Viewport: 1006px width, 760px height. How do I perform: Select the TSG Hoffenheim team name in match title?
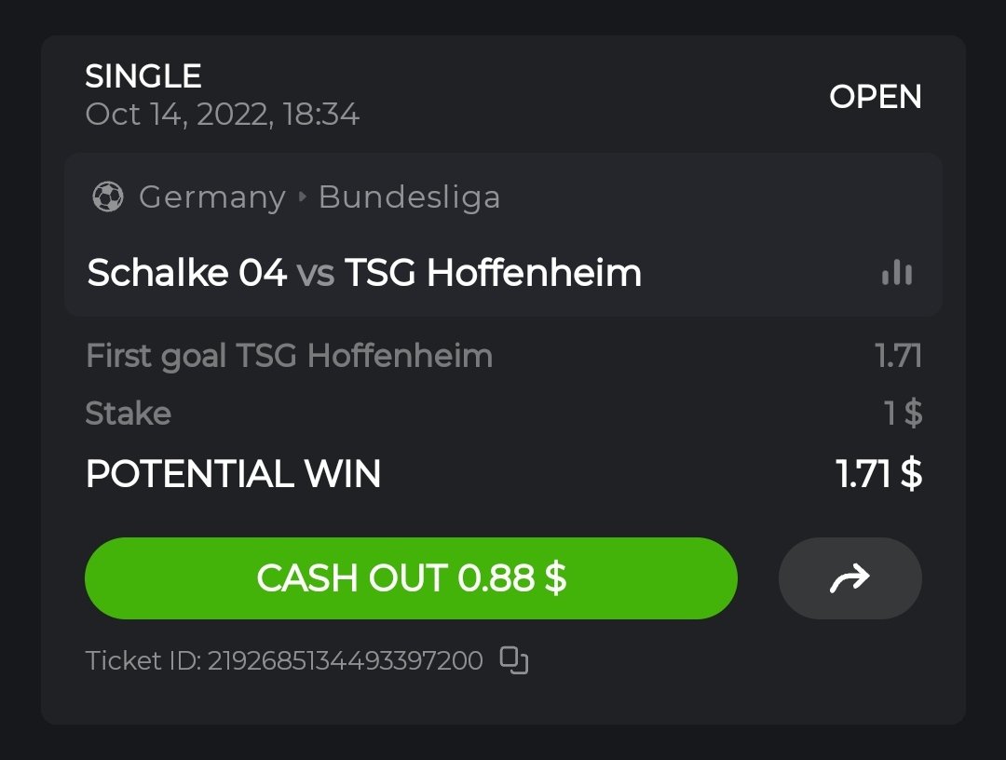[x=493, y=273]
